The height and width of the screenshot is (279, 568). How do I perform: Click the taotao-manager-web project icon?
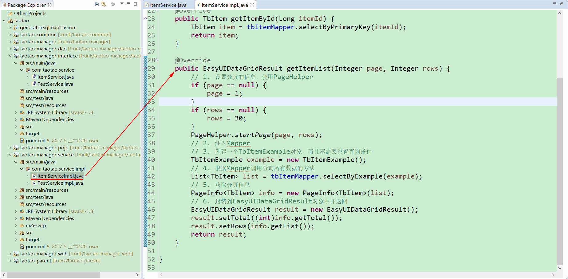[x=16, y=253]
